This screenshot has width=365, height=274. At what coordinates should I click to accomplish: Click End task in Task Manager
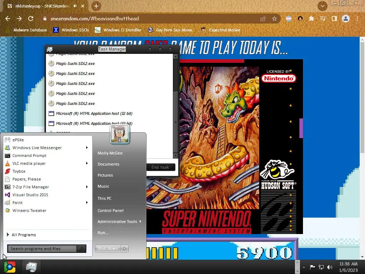[x=160, y=167]
